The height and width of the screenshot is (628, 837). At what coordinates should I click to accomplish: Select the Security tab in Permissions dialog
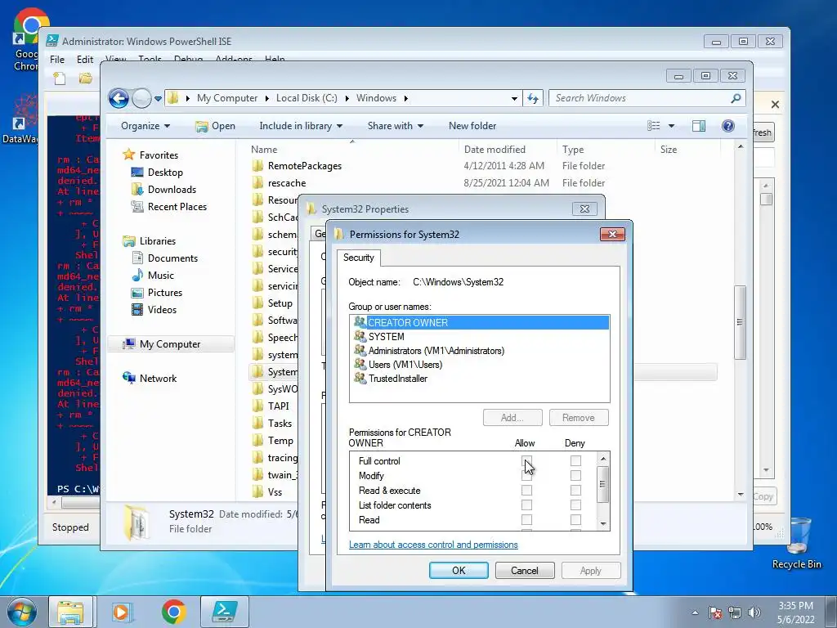[x=359, y=258]
